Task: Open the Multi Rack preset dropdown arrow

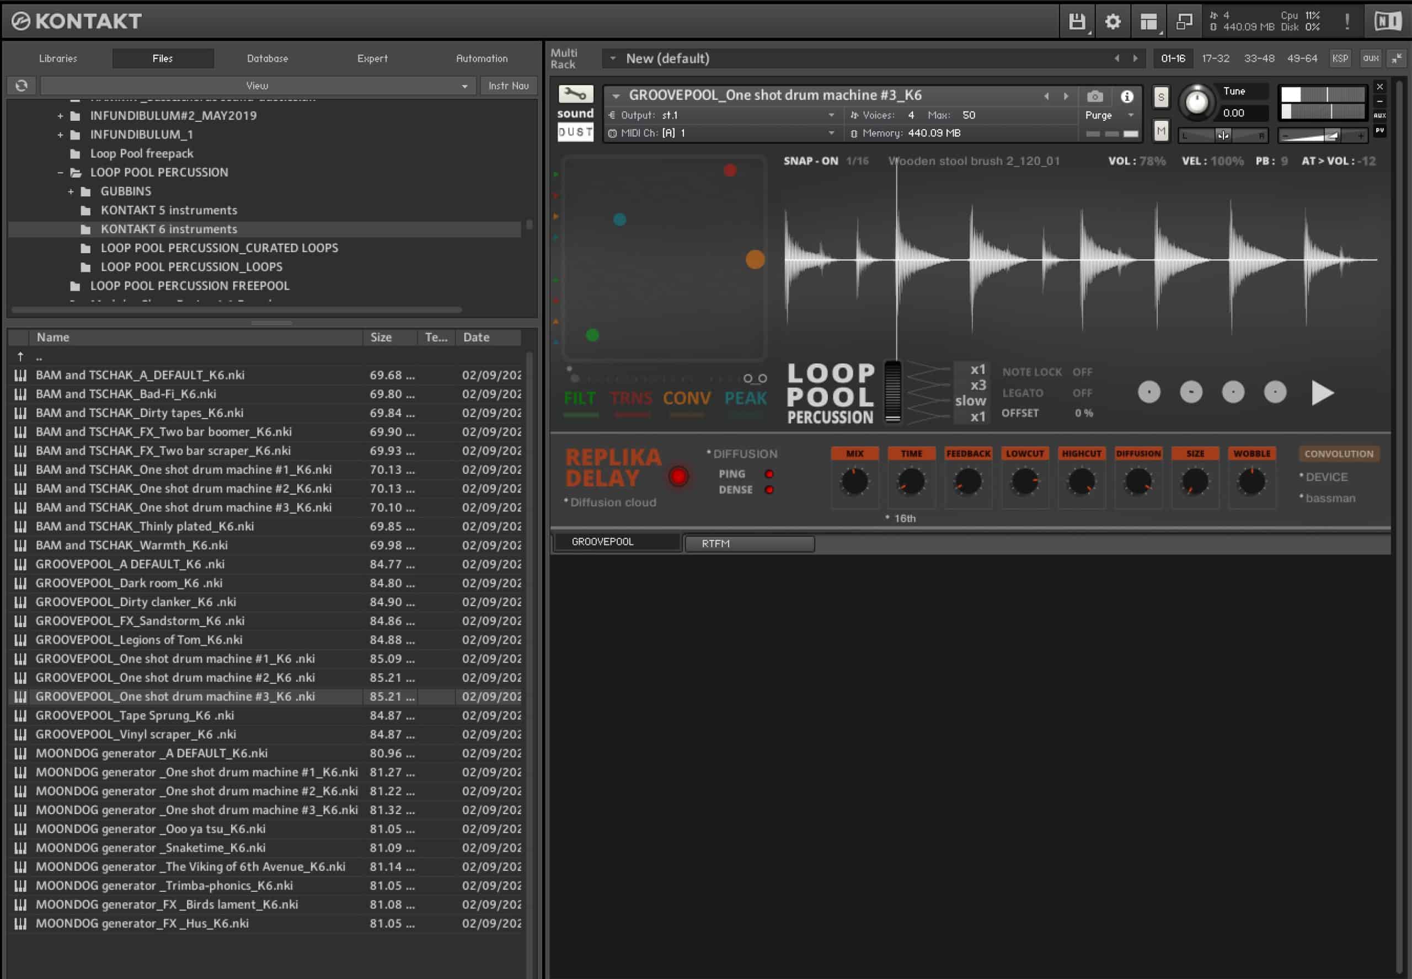Action: [612, 58]
